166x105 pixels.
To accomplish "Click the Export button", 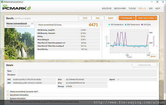I will (x=111, y=18).
